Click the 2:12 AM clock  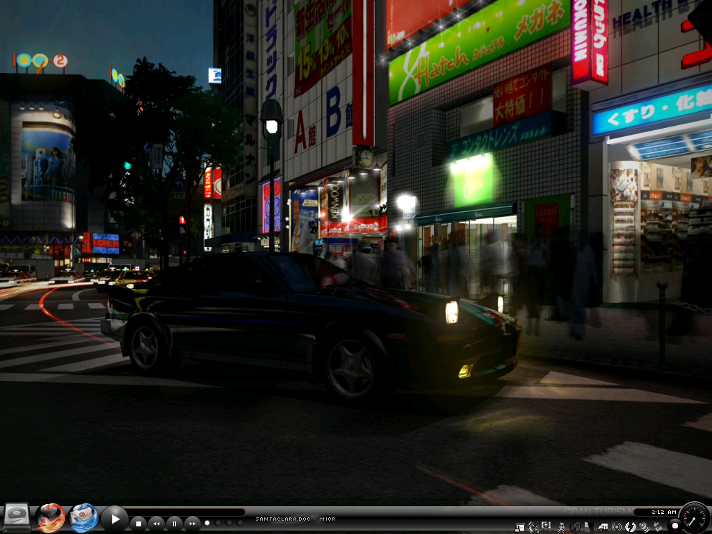(x=664, y=512)
